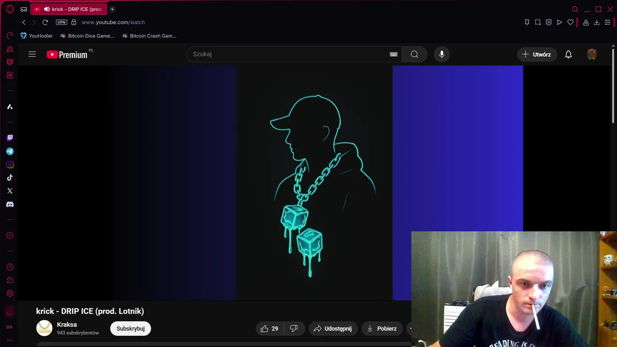Image resolution: width=617 pixels, height=347 pixels.
Task: Add page to bookmarks with heart icon
Action: [570, 22]
